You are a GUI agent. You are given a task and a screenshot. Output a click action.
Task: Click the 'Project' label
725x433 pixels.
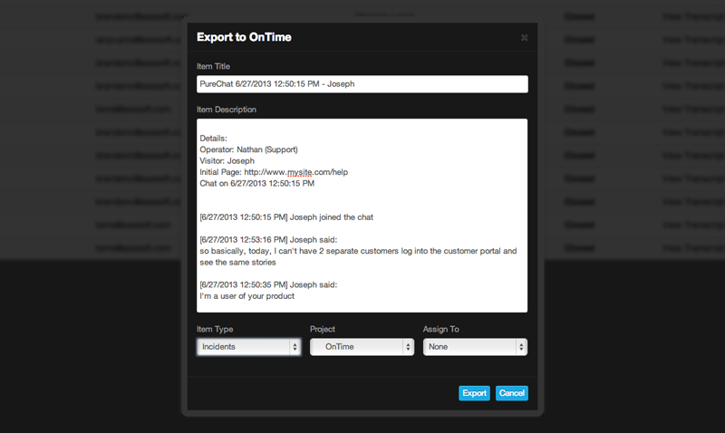pos(323,329)
